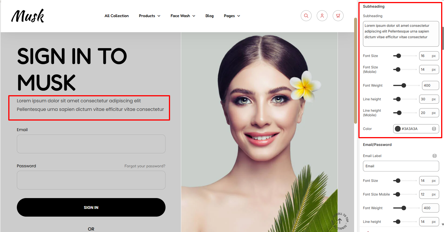Click the scroll to top arrow

pos(340,221)
